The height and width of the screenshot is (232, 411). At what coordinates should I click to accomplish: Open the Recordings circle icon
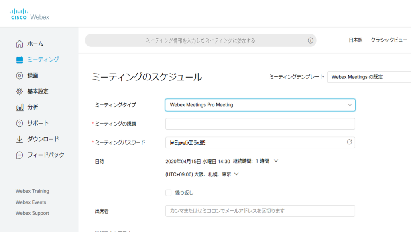pos(20,76)
